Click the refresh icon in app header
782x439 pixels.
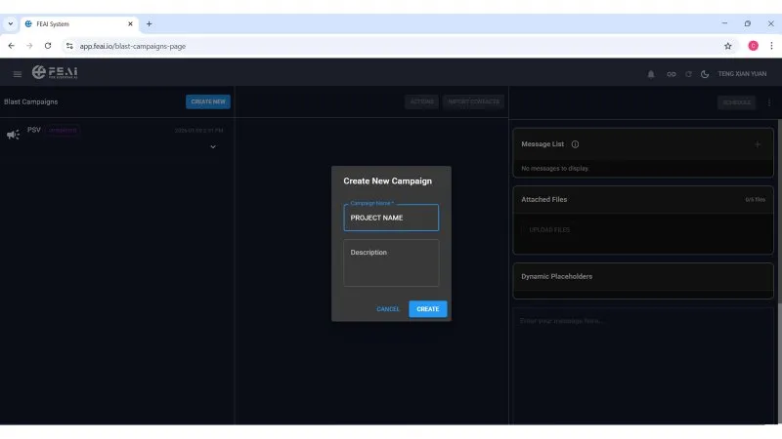coord(688,74)
